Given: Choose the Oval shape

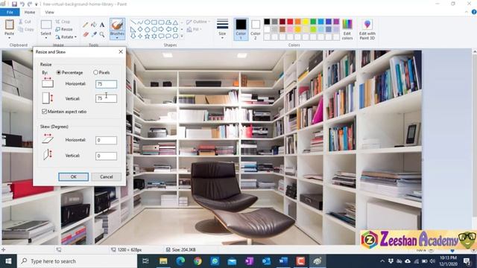Looking at the screenshot, I should point(148,22).
